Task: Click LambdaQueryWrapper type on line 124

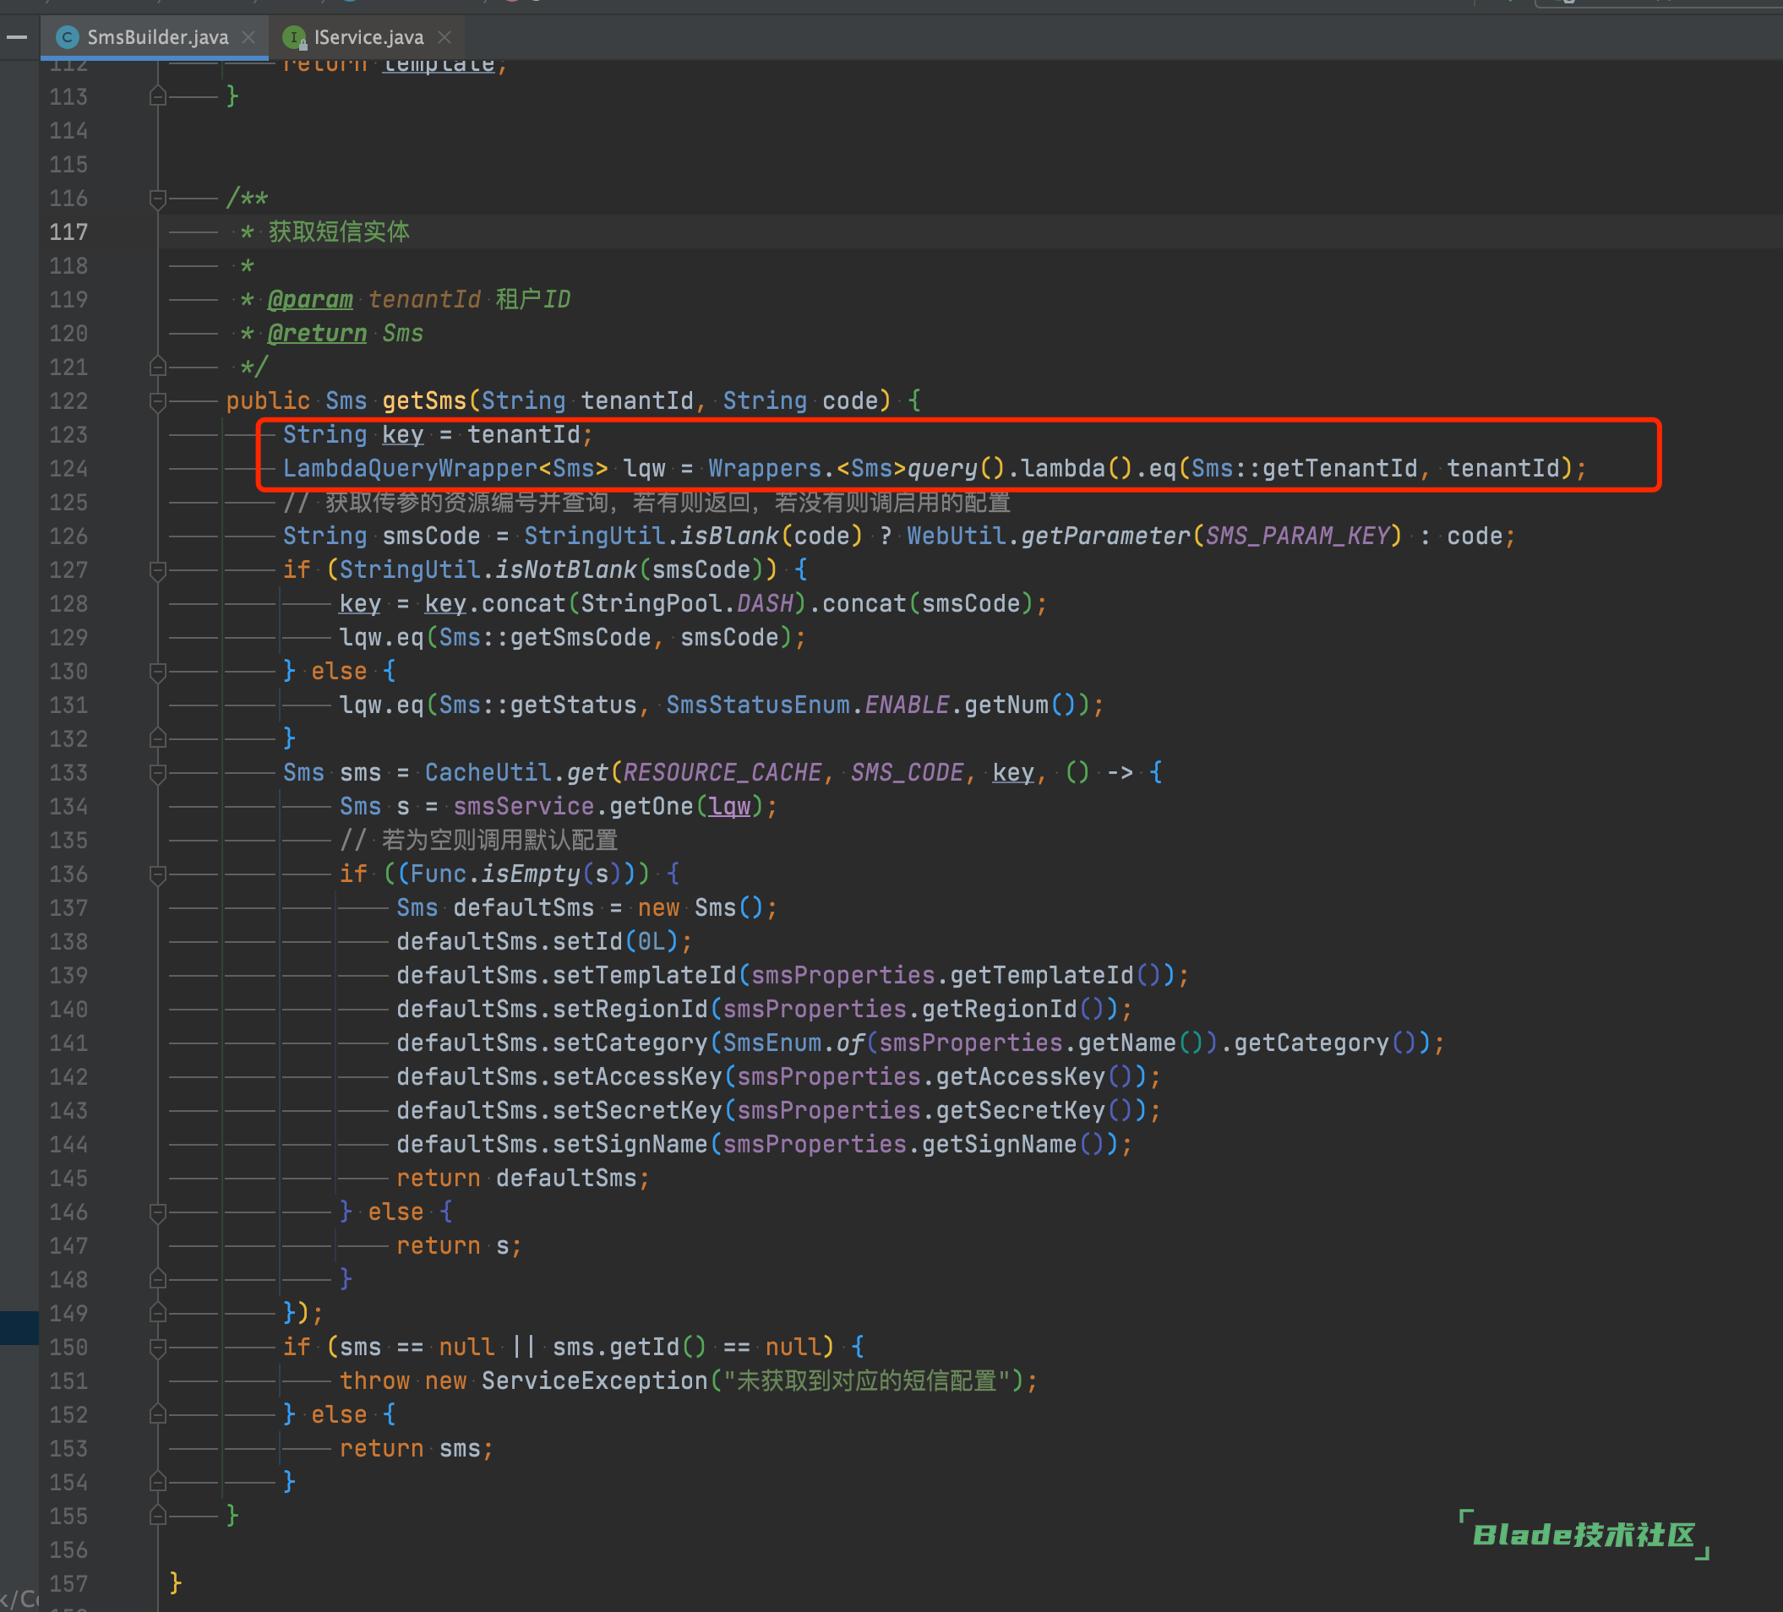Action: (411, 469)
